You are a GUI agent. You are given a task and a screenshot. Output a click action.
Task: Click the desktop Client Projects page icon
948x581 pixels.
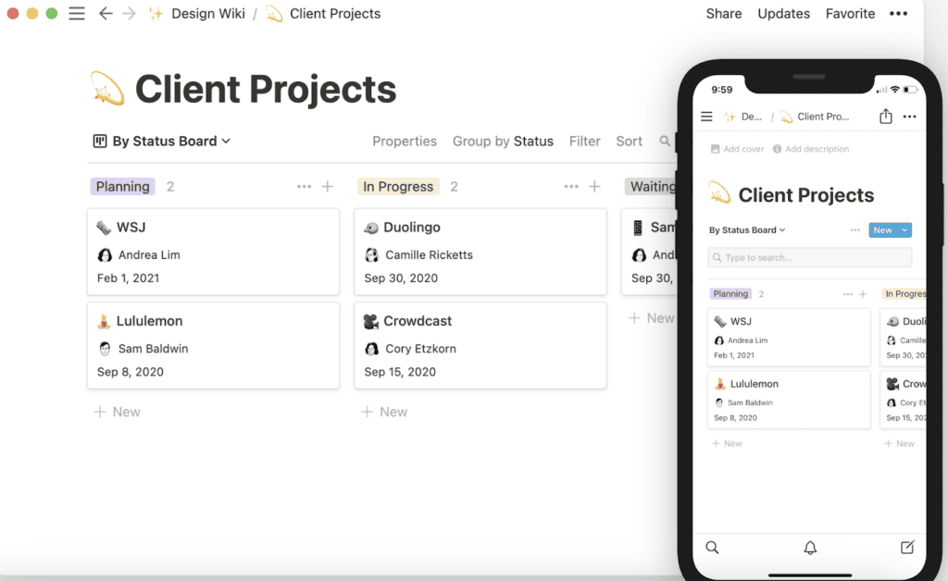tap(107, 89)
